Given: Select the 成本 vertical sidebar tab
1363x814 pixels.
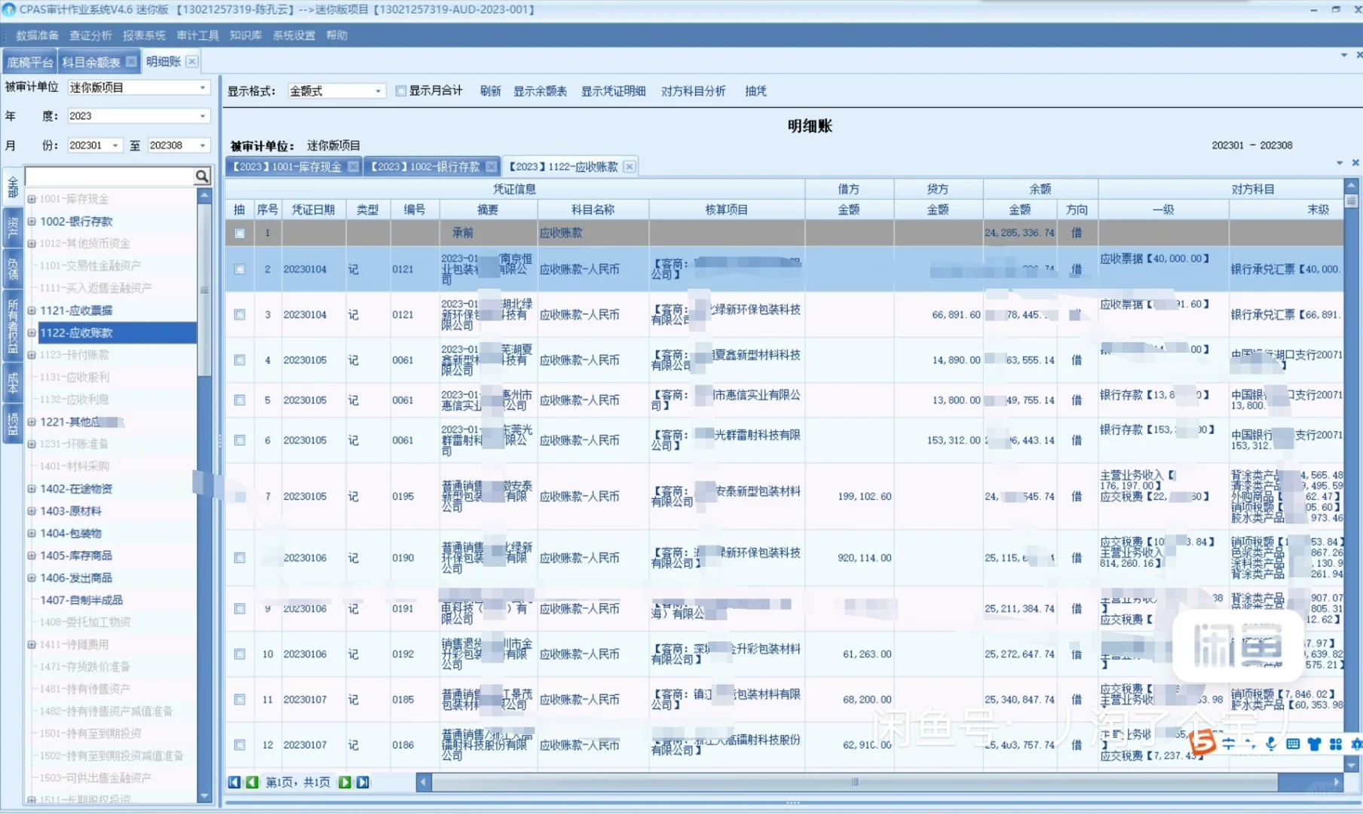Looking at the screenshot, I should [x=12, y=382].
